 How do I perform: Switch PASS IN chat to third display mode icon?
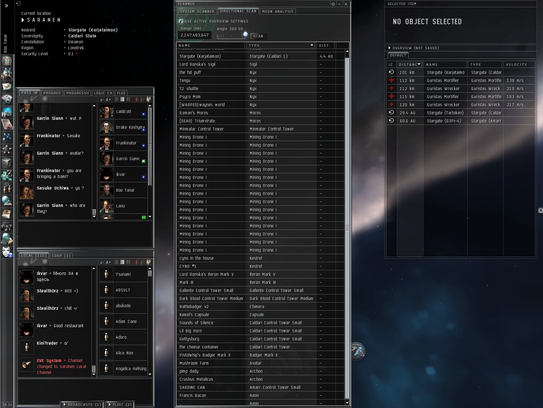(x=128, y=99)
